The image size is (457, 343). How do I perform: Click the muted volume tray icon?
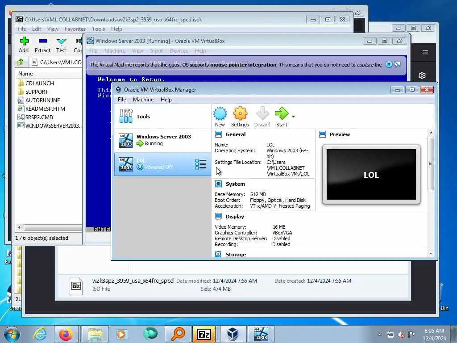401,335
